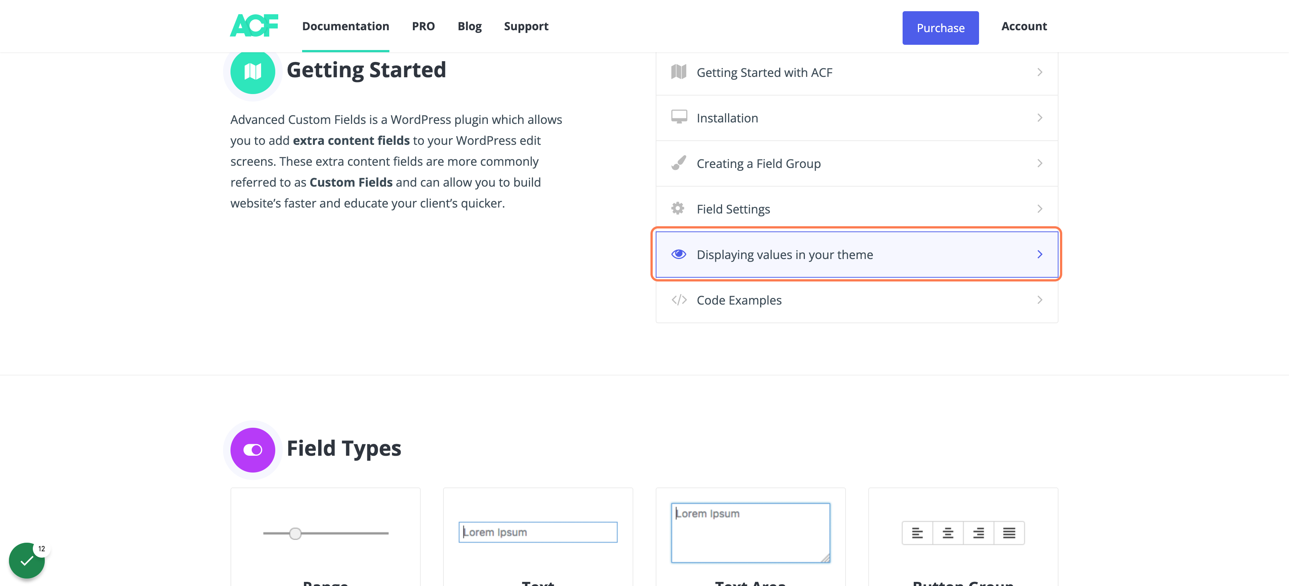Click the Purchase button

tap(940, 28)
